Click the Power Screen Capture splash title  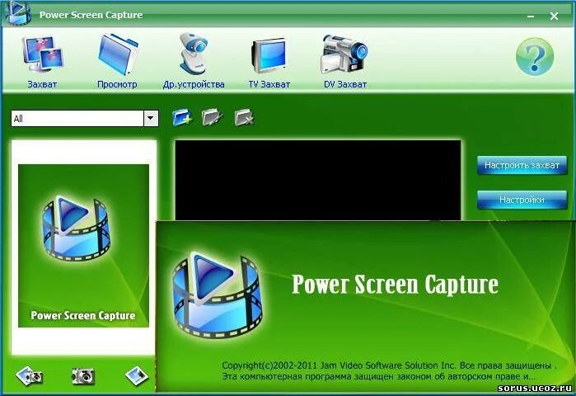pos(396,285)
